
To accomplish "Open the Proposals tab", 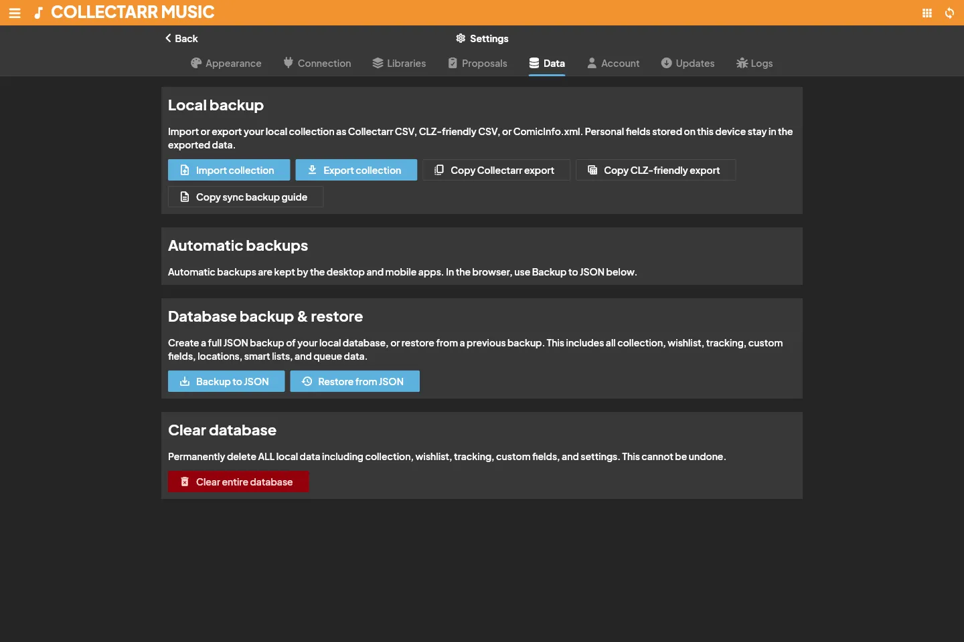I will pyautogui.click(x=477, y=63).
